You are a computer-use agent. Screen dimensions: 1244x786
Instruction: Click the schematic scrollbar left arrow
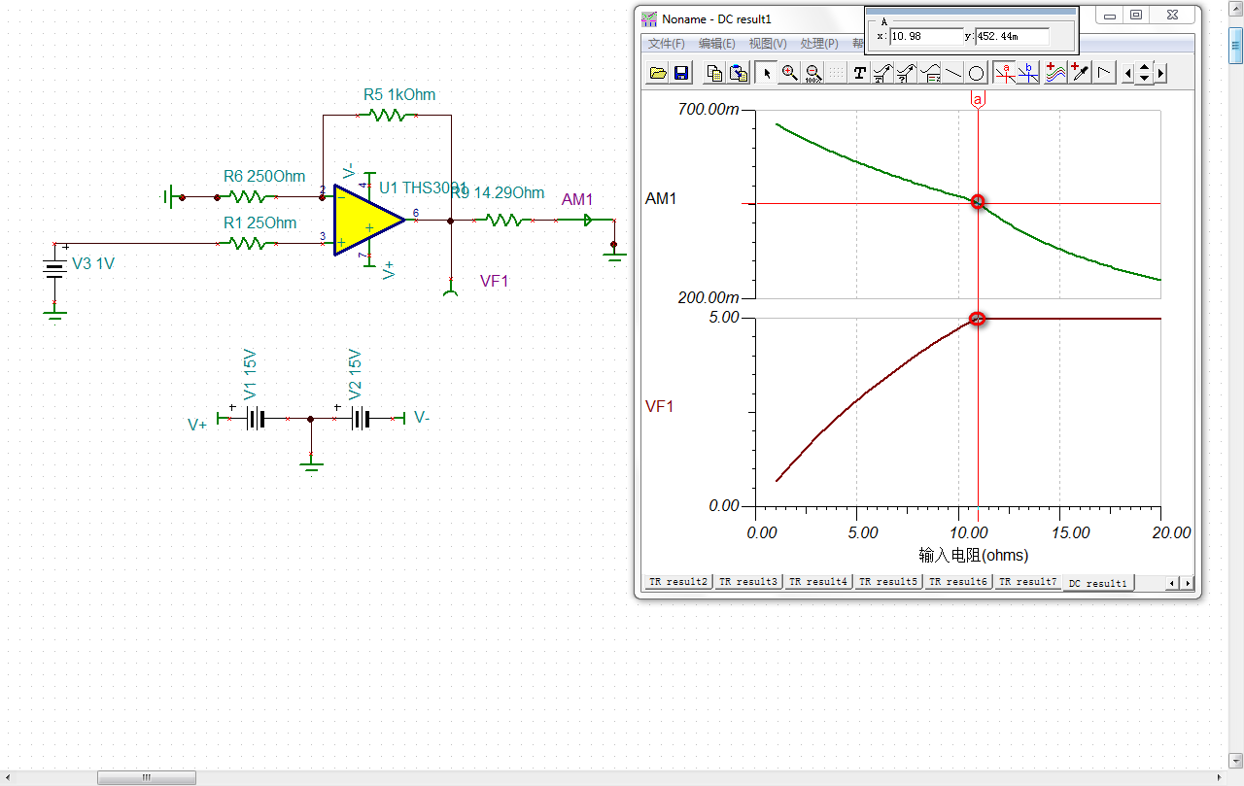(8, 777)
